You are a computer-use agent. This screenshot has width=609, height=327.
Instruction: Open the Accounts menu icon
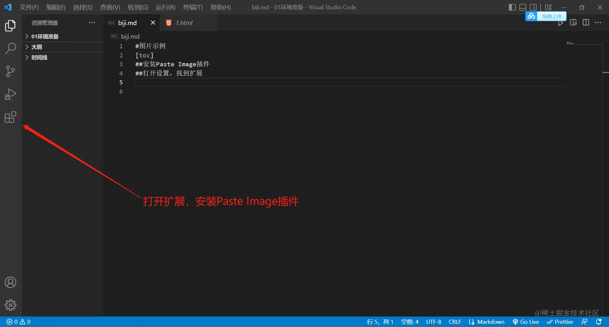pyautogui.click(x=10, y=282)
